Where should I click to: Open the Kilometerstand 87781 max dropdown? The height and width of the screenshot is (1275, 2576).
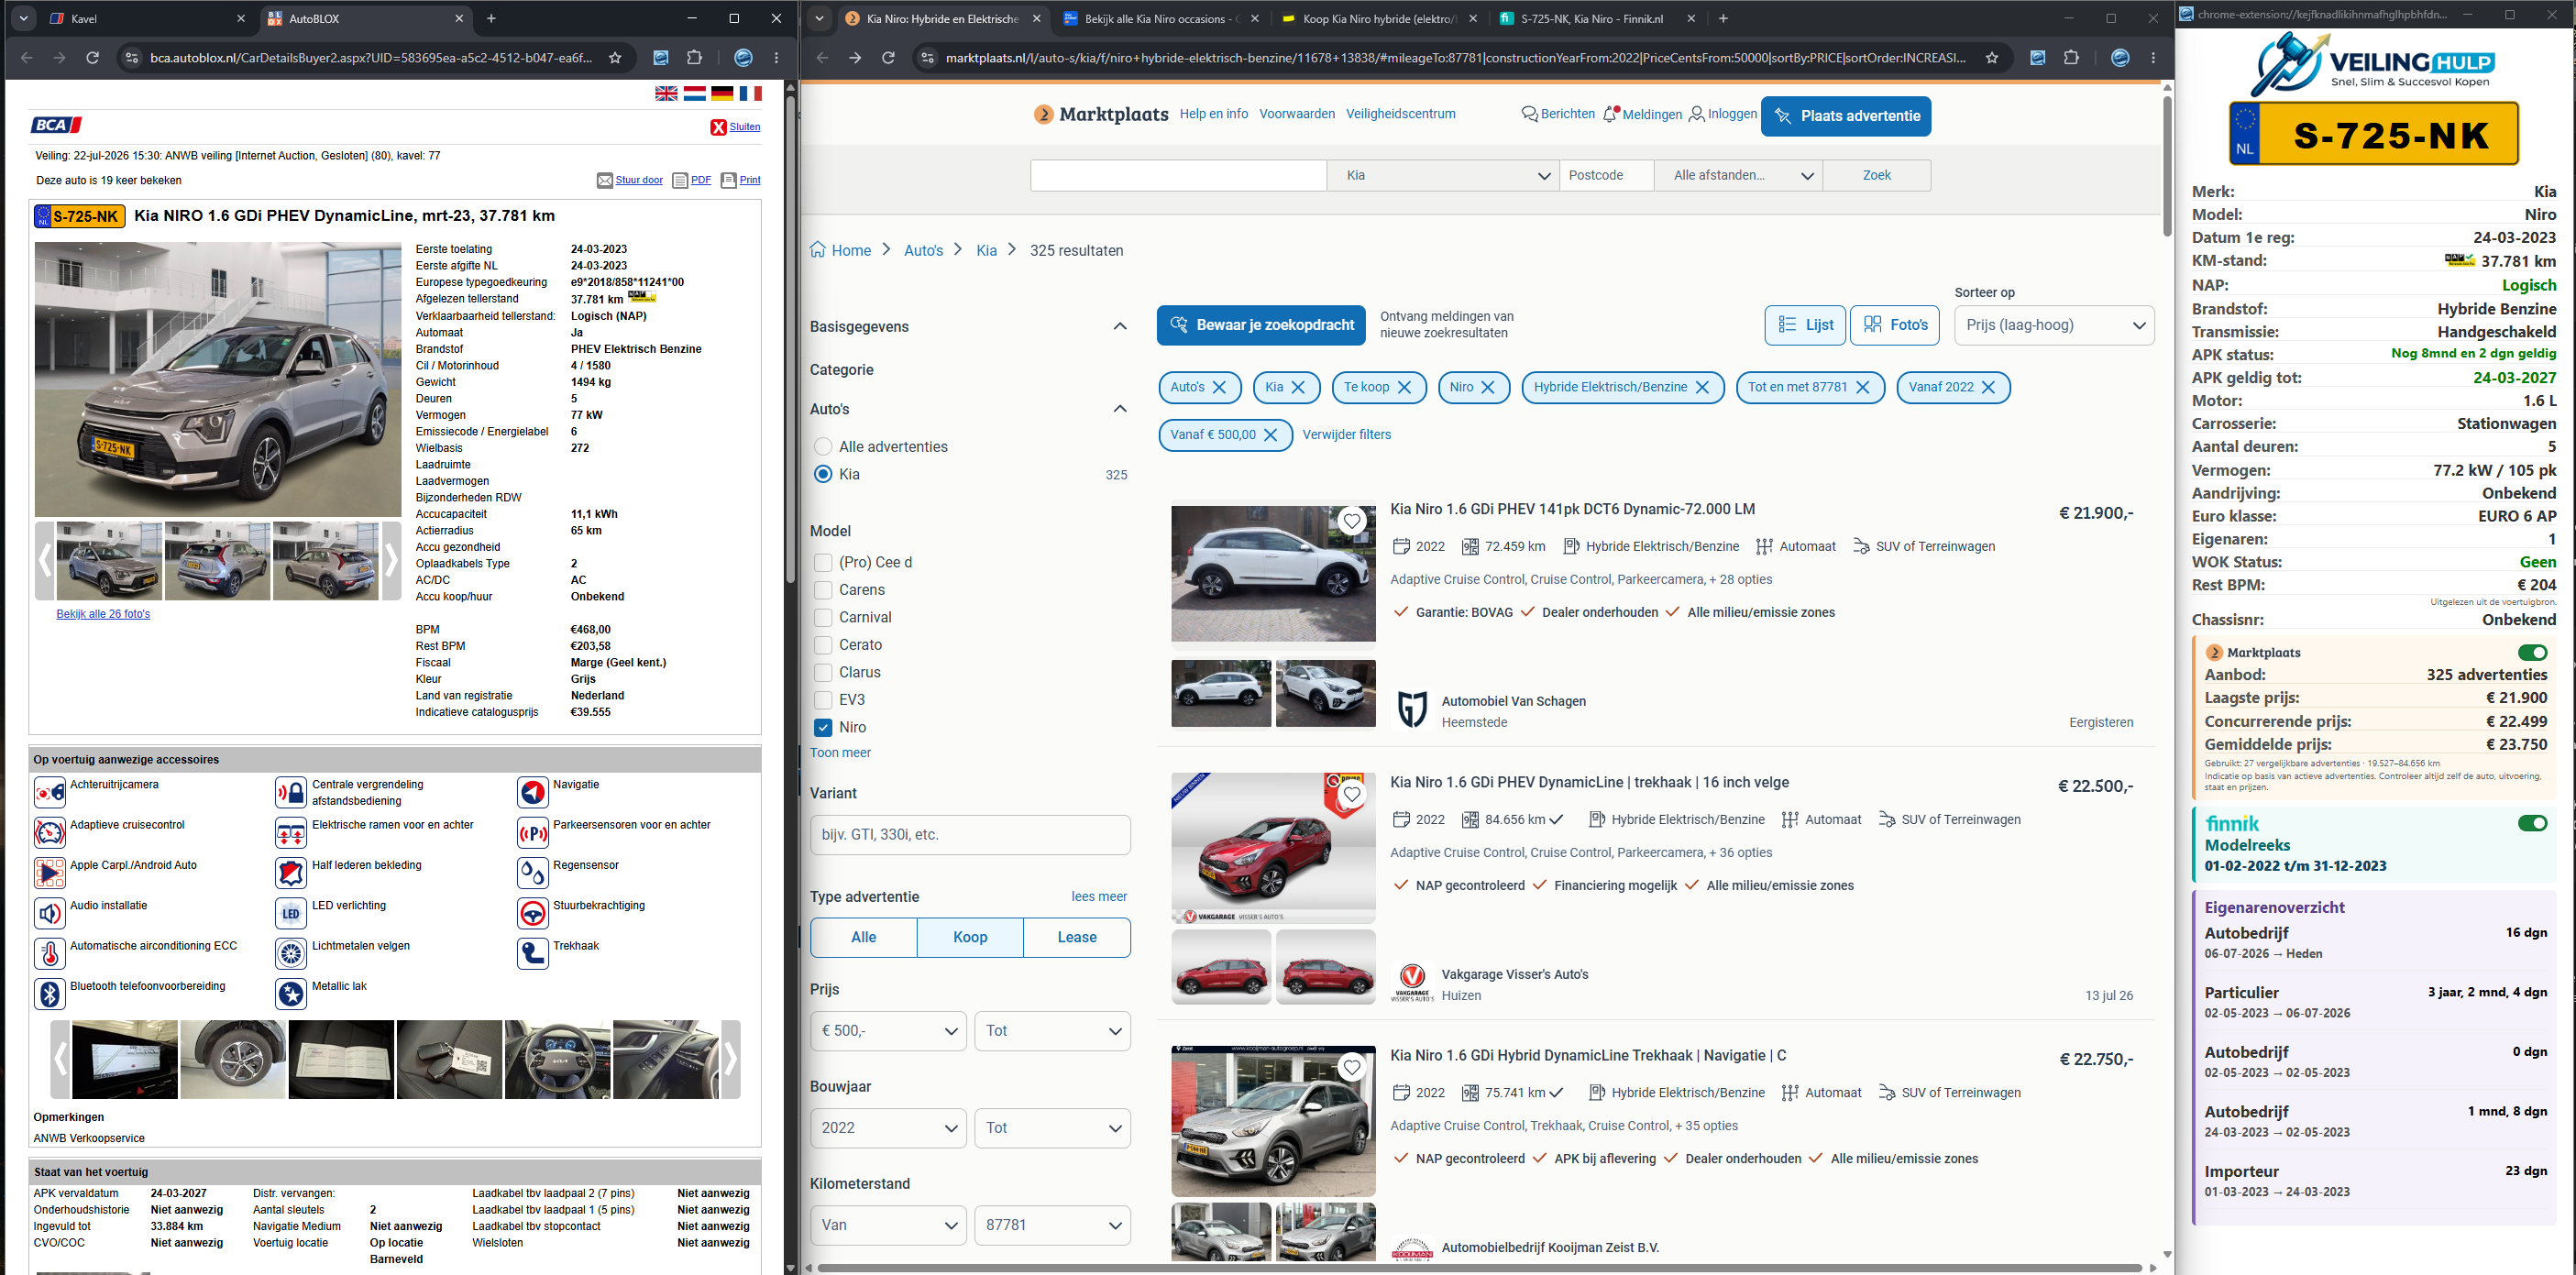[1052, 1225]
